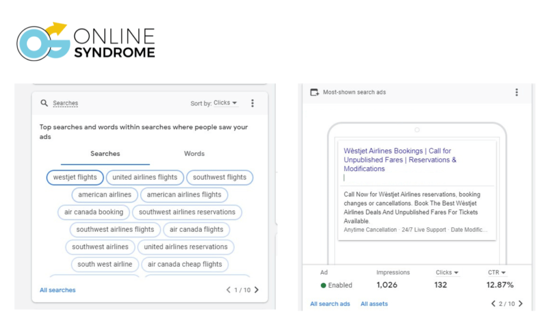The height and width of the screenshot is (312, 555).
Task: Click the search magnifier icon in Searches card
Action: coord(44,103)
